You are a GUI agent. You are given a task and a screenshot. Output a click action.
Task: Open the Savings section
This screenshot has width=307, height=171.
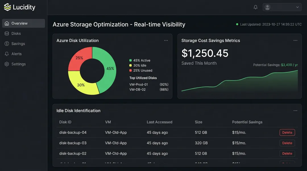point(24,44)
